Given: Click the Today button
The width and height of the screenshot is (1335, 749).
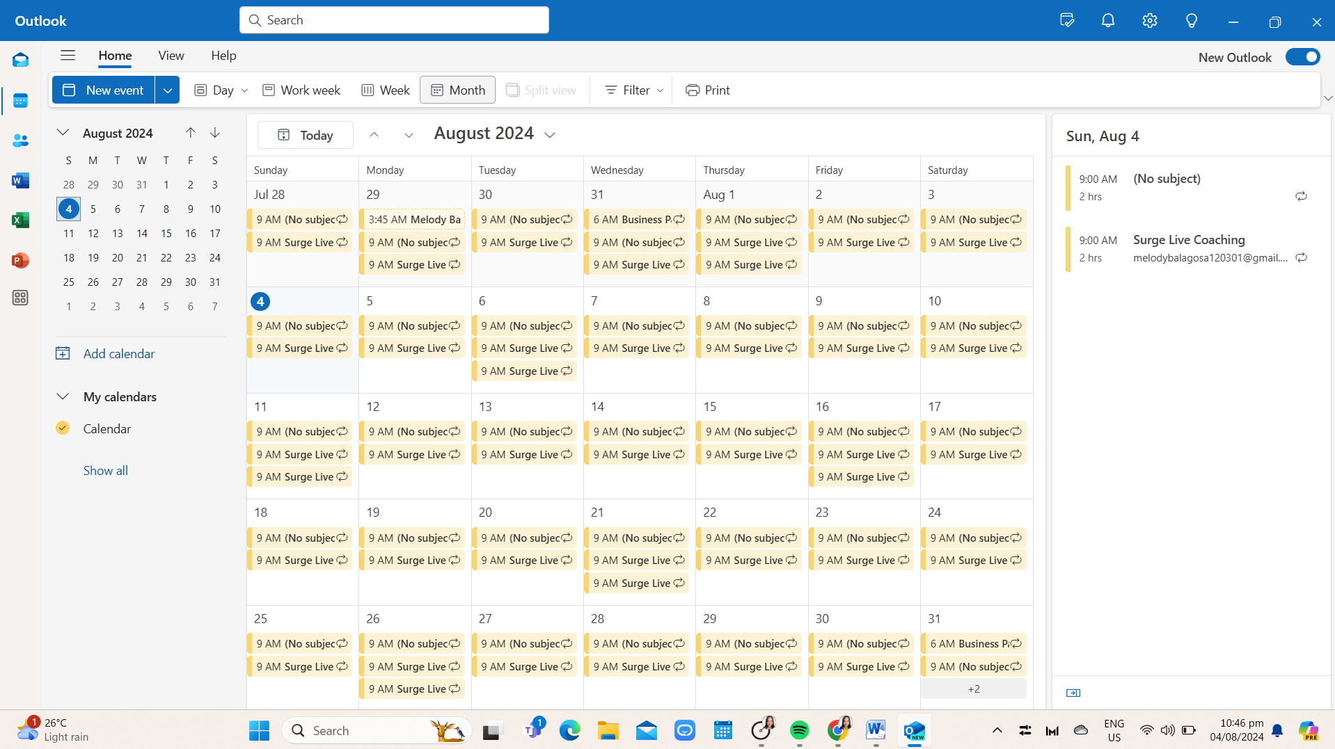Looking at the screenshot, I should point(306,135).
